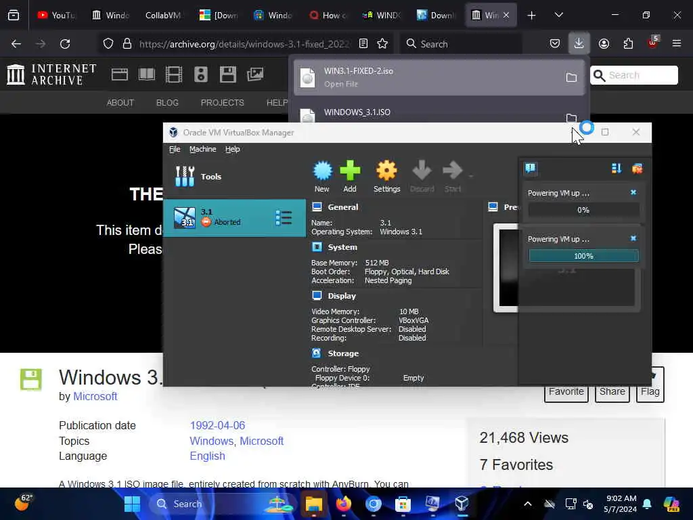The image size is (693, 520).
Task: Dismiss the 100% Powering VM up notification
Action: point(633,238)
